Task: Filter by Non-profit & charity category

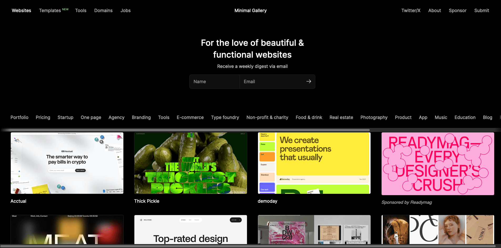Action: (x=267, y=117)
